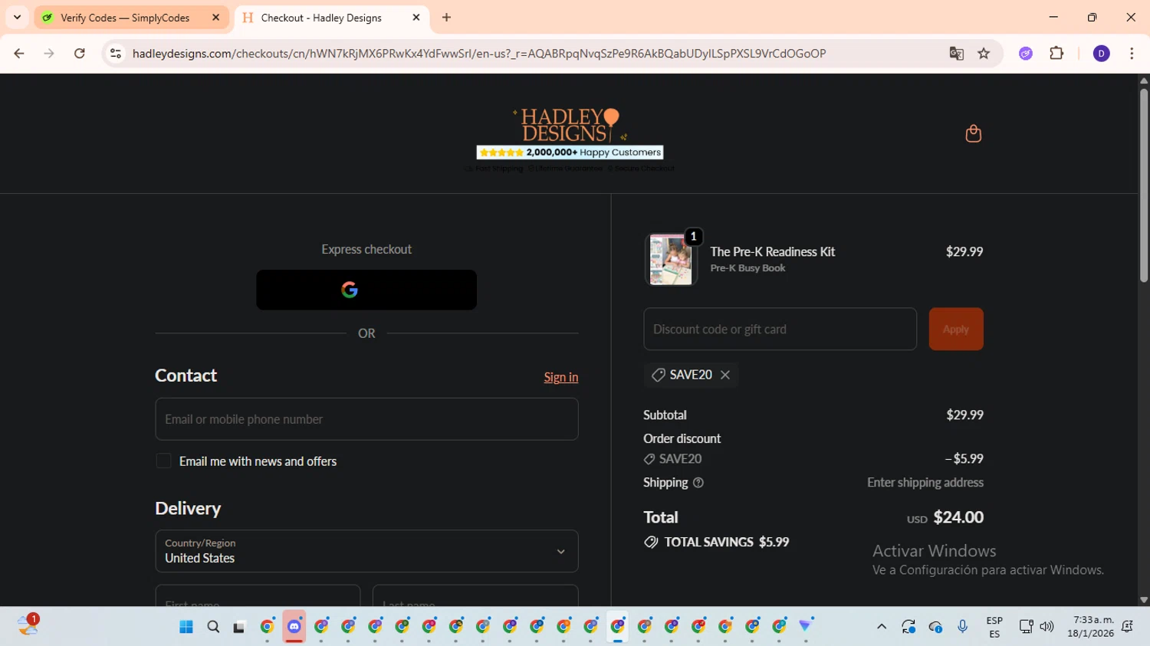Click the Sign in link
The width and height of the screenshot is (1150, 646).
point(561,377)
